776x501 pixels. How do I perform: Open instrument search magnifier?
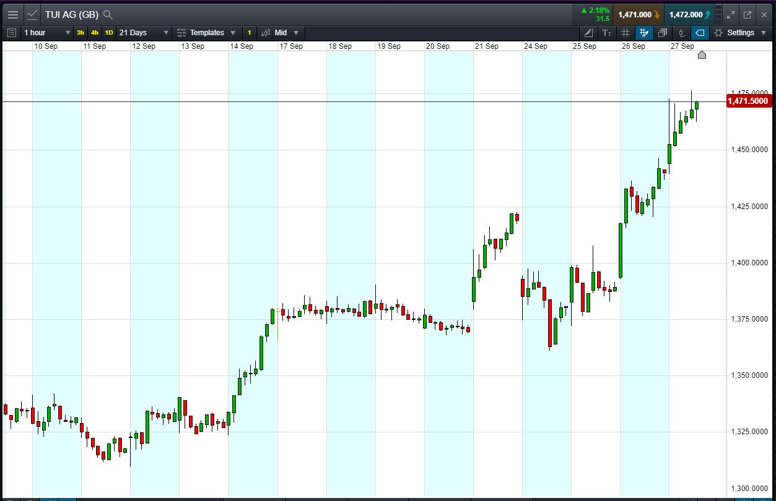[108, 14]
